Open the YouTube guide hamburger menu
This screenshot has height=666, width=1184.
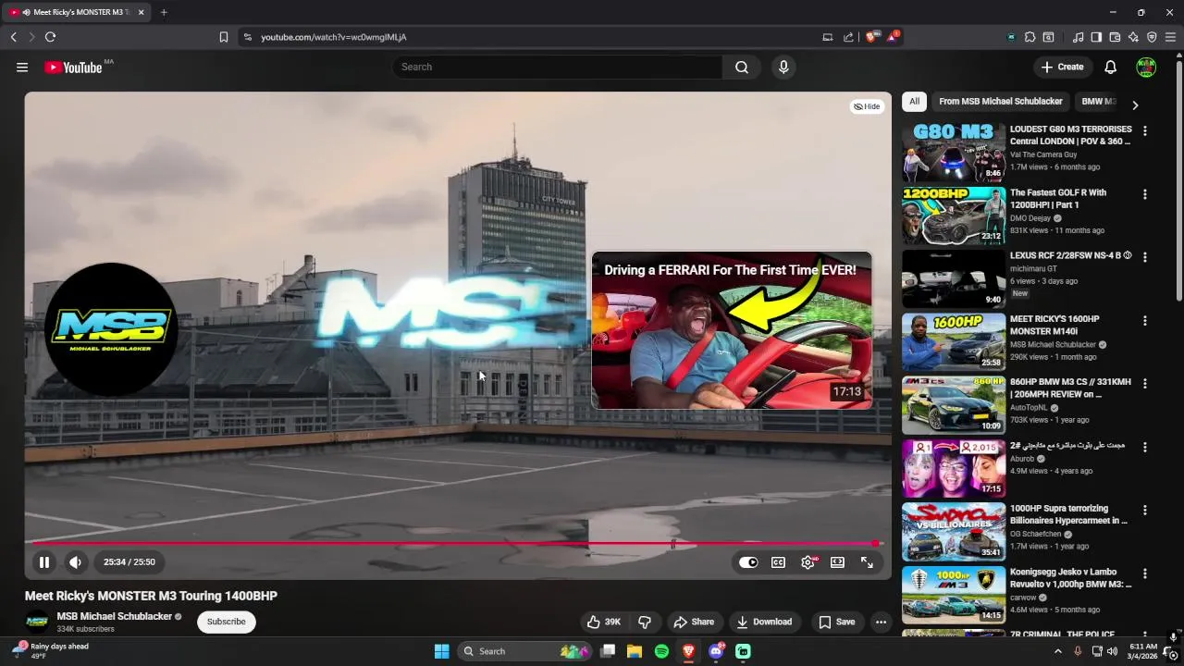point(22,67)
